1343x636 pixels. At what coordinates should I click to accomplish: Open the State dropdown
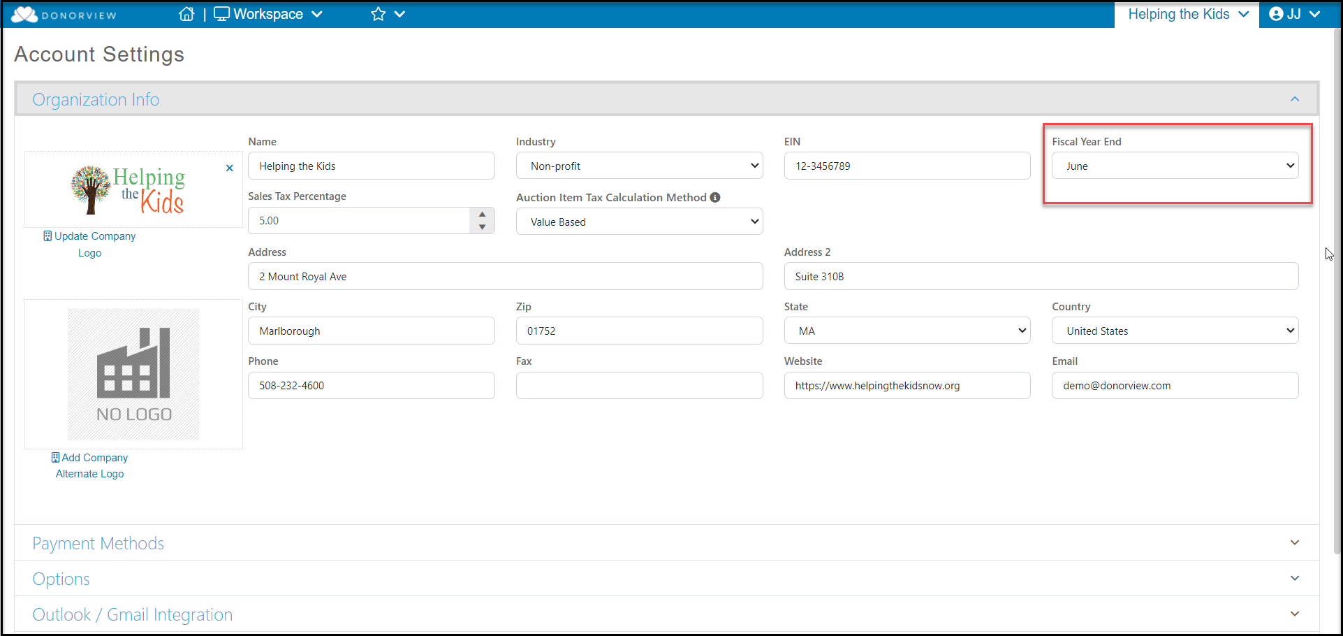[x=907, y=331]
